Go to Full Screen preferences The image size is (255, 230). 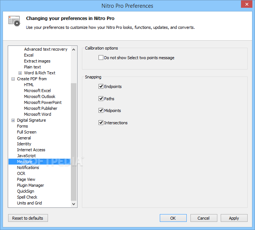click(x=27, y=132)
